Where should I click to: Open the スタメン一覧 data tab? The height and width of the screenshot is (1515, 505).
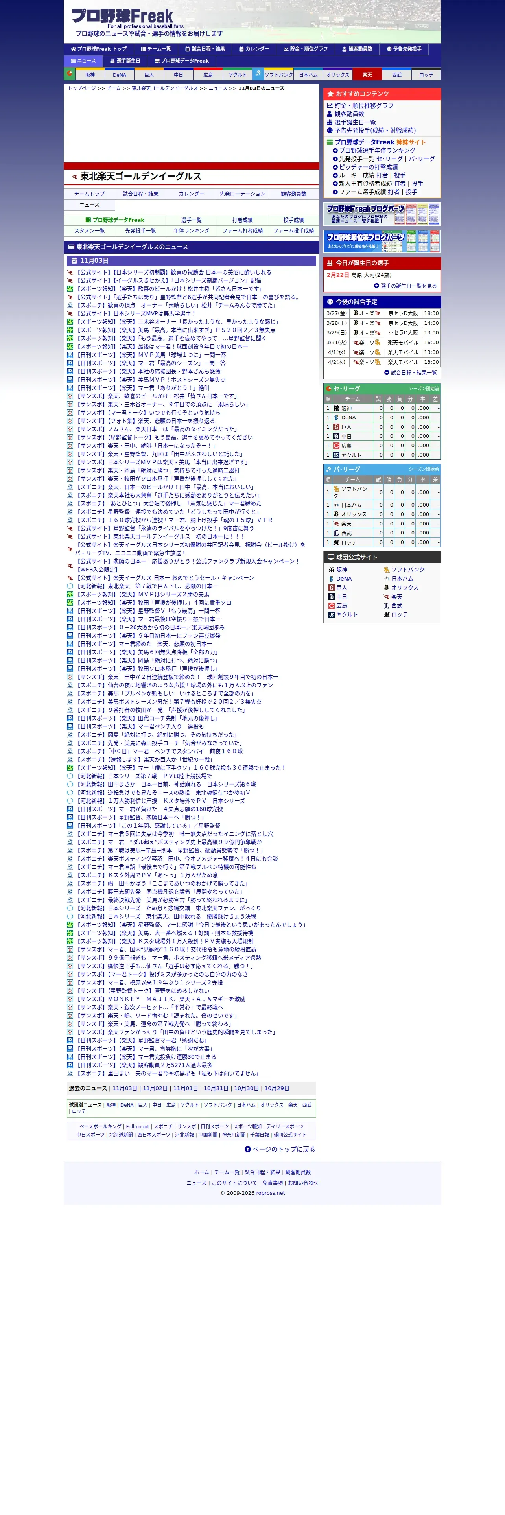tap(89, 230)
